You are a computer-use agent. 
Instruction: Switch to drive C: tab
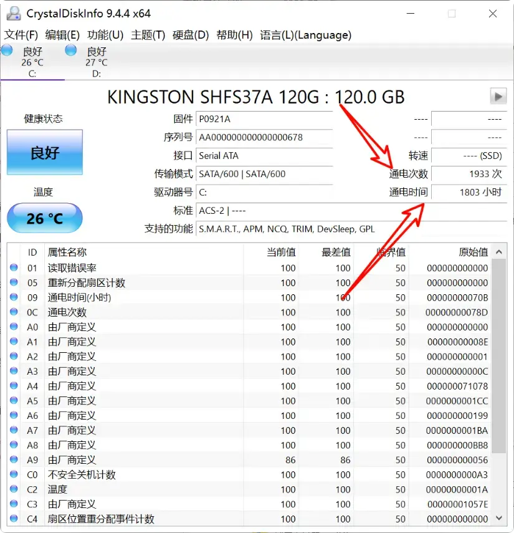tap(32, 65)
